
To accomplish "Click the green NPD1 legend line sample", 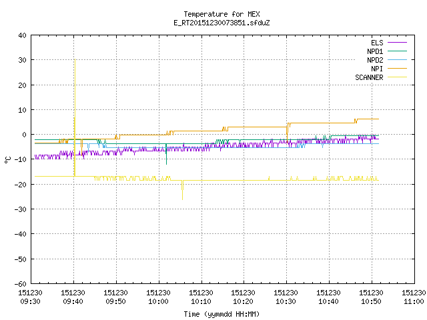I will point(398,51).
